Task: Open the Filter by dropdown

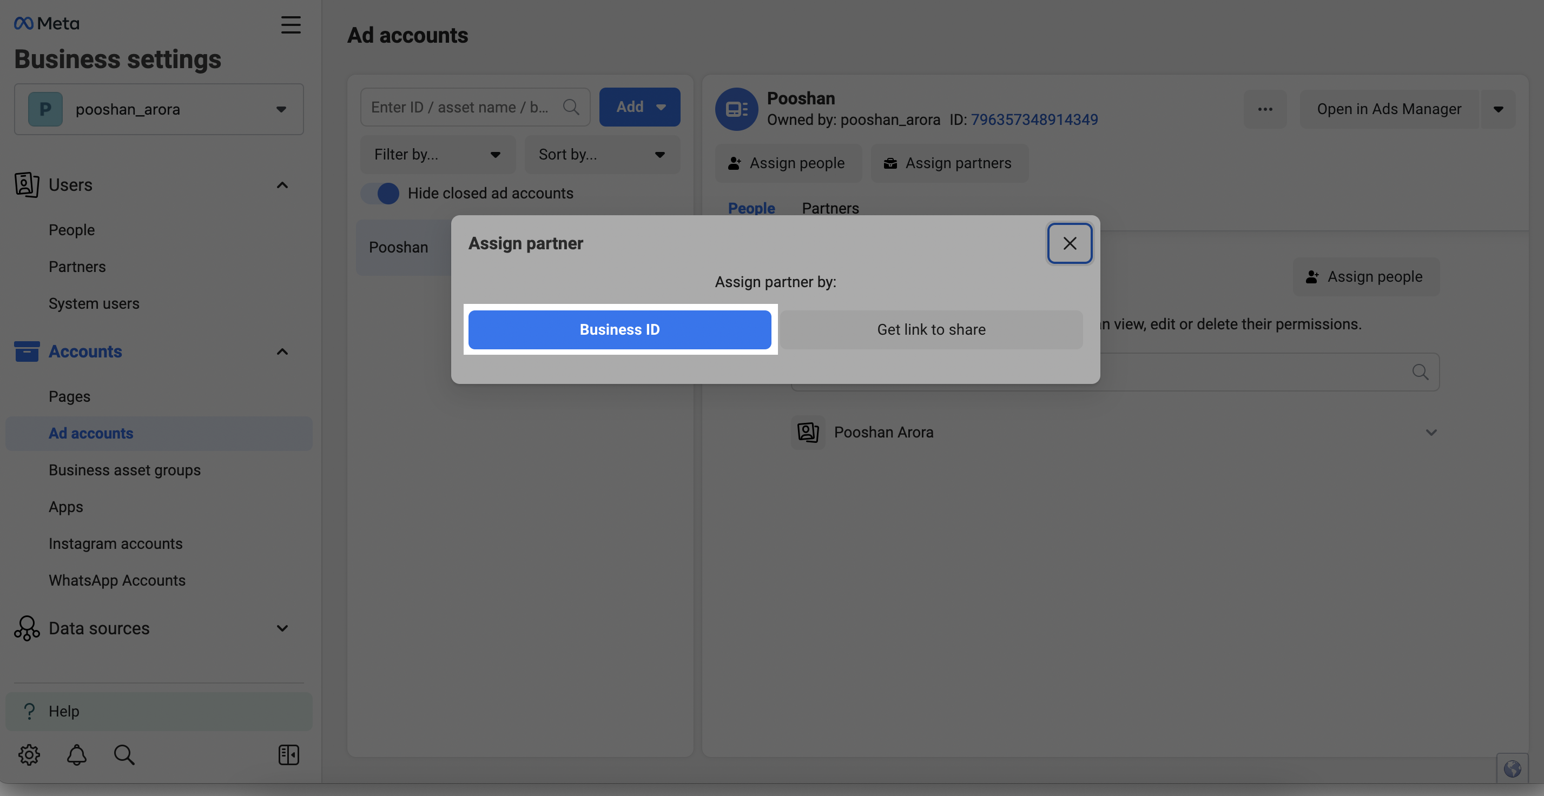Action: (438, 155)
